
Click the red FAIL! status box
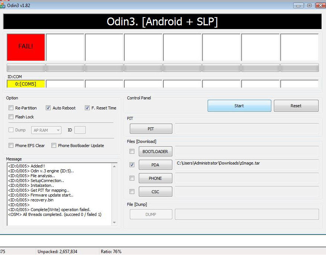(26, 47)
